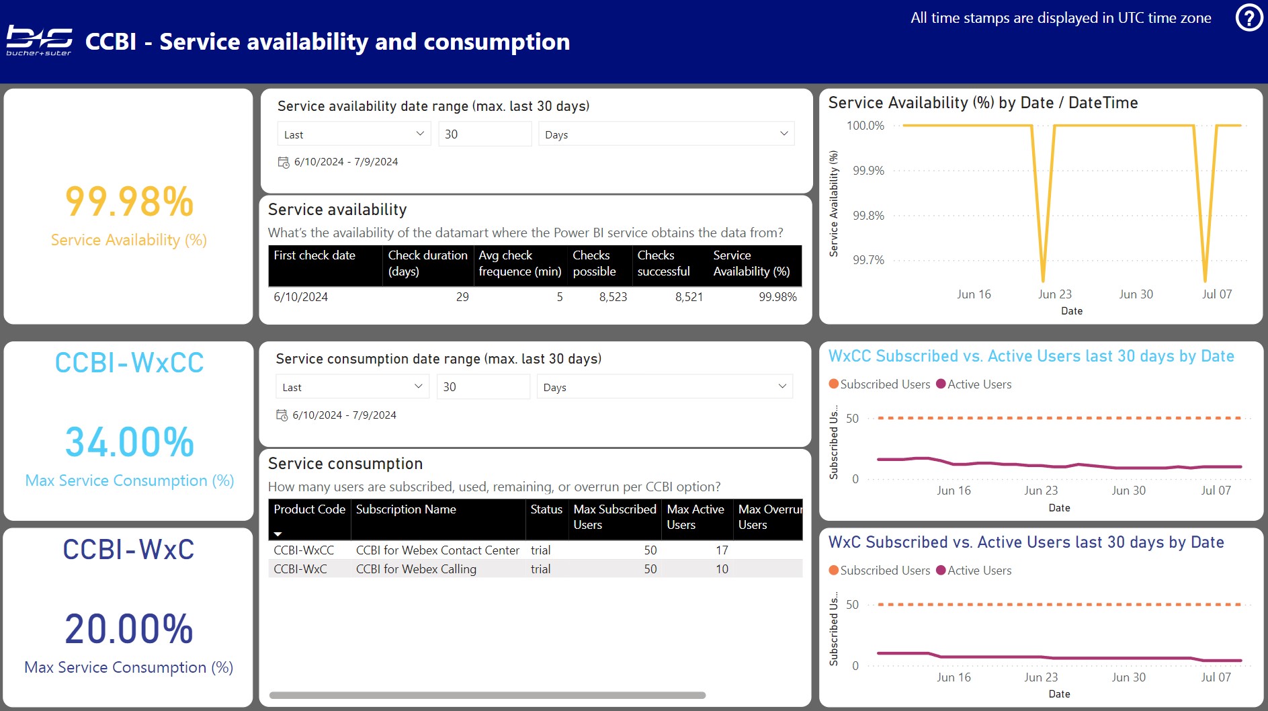Click horizontal scrollbar of consumption table
This screenshot has width=1268, height=711.
pos(487,696)
